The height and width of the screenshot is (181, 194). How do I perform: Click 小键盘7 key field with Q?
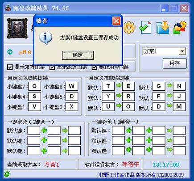pyautogui.click(x=34, y=86)
